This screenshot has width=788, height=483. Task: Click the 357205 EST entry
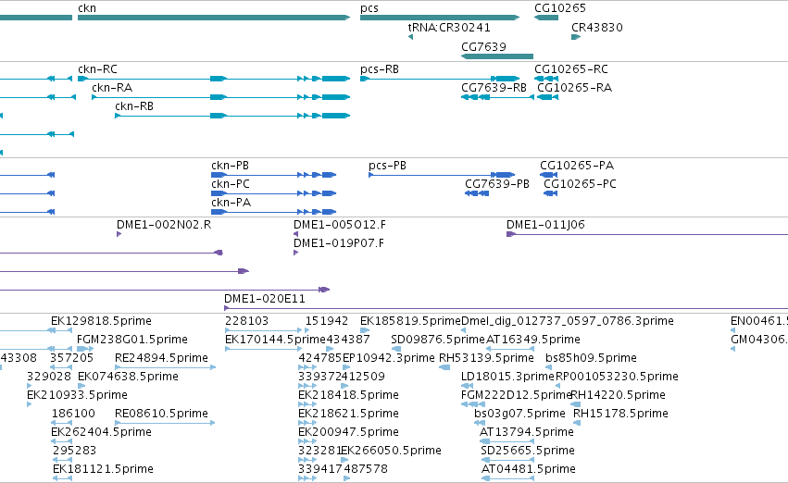(72, 357)
